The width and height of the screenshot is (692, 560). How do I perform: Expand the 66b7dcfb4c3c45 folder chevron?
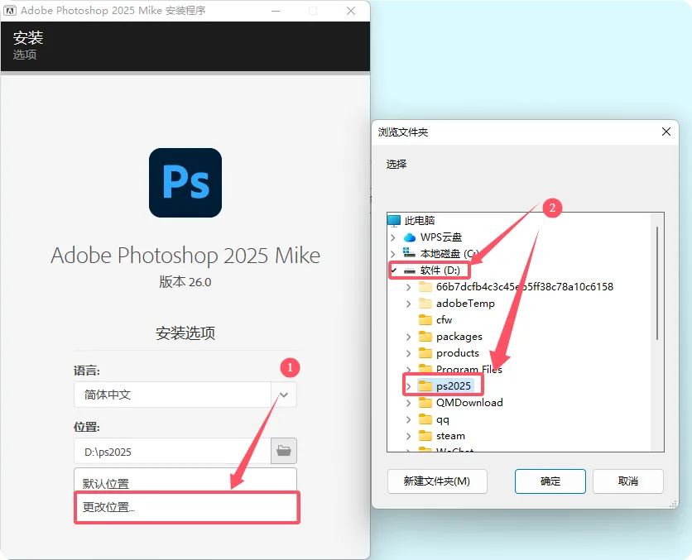409,287
